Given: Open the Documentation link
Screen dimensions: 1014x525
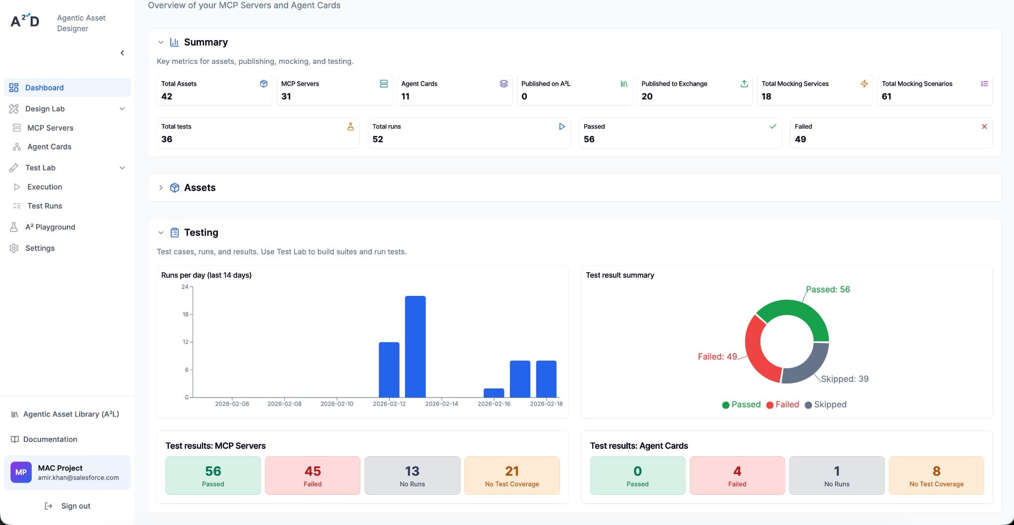Looking at the screenshot, I should coord(50,439).
